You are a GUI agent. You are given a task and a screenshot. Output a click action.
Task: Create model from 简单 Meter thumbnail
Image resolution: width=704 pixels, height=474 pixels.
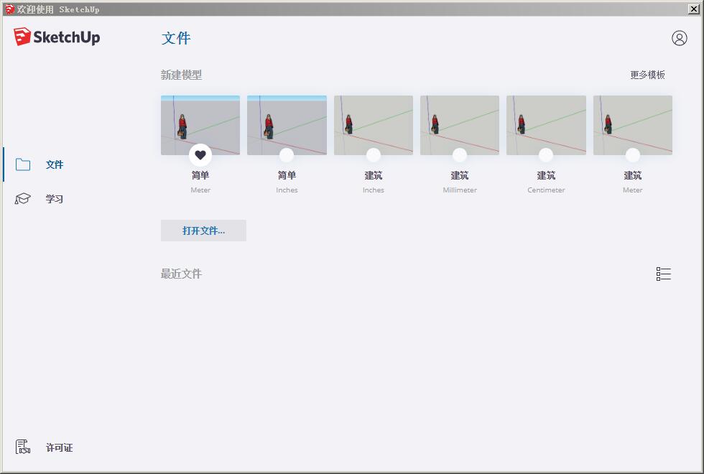(200, 125)
